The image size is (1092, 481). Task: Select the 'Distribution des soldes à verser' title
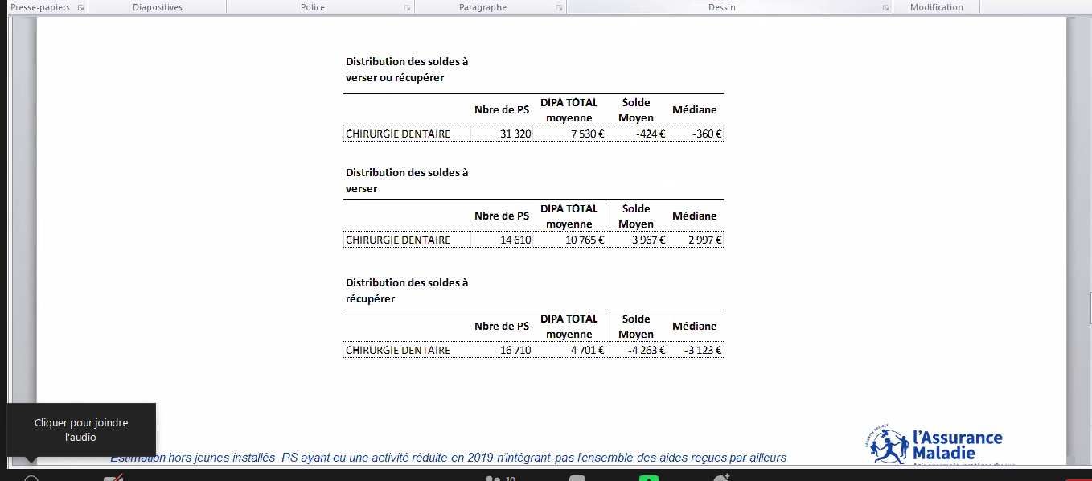tap(407, 180)
